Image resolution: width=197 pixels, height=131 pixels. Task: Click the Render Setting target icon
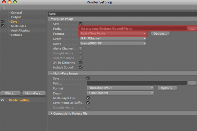tap(2, 100)
